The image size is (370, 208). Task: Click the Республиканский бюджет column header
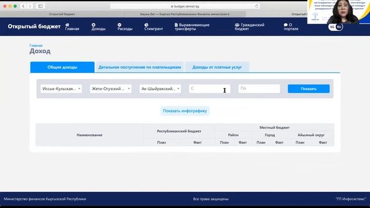coord(179,131)
